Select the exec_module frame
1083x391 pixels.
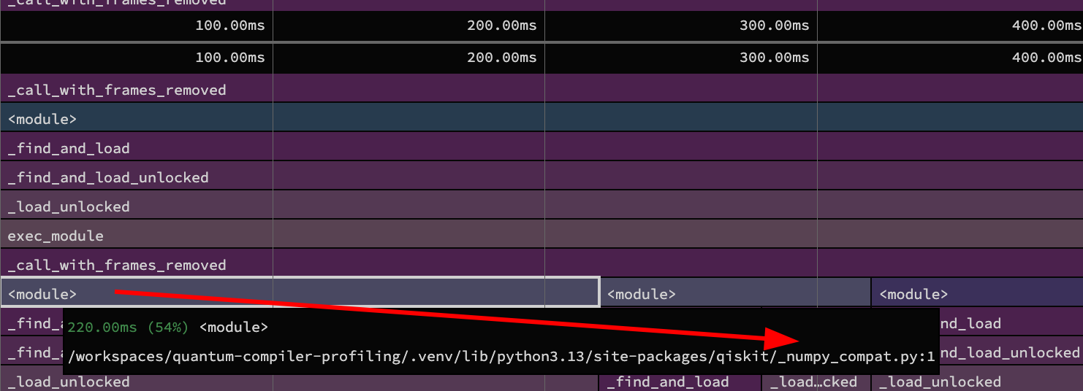coord(541,236)
